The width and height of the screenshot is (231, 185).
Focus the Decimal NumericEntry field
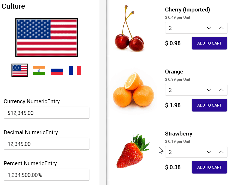(x=47, y=144)
